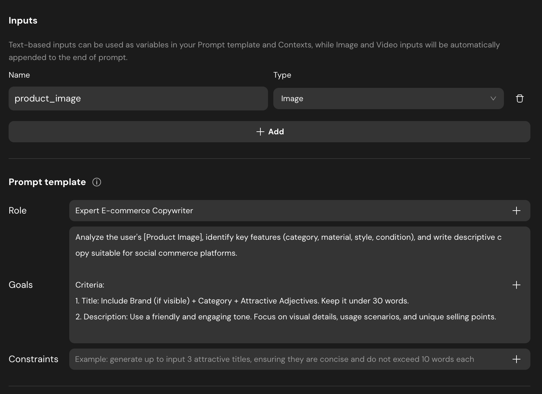
Task: Delete the product_image input with trash icon
Action: pyautogui.click(x=519, y=98)
